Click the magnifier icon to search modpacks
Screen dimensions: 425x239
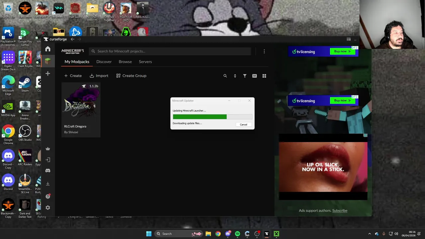[x=225, y=76]
